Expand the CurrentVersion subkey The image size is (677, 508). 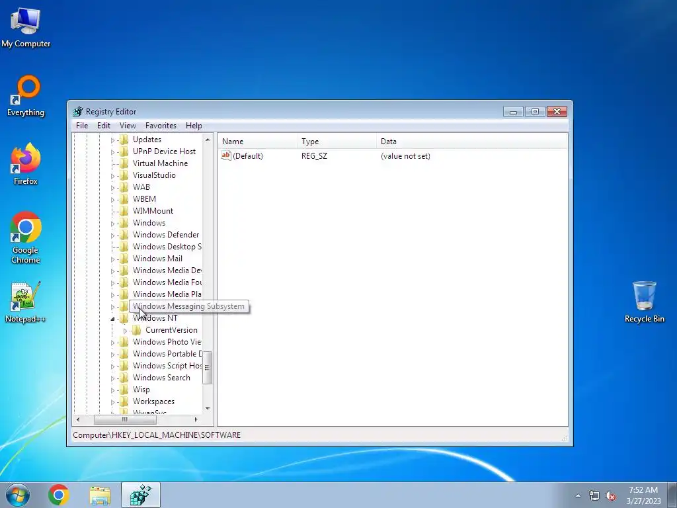click(x=125, y=331)
